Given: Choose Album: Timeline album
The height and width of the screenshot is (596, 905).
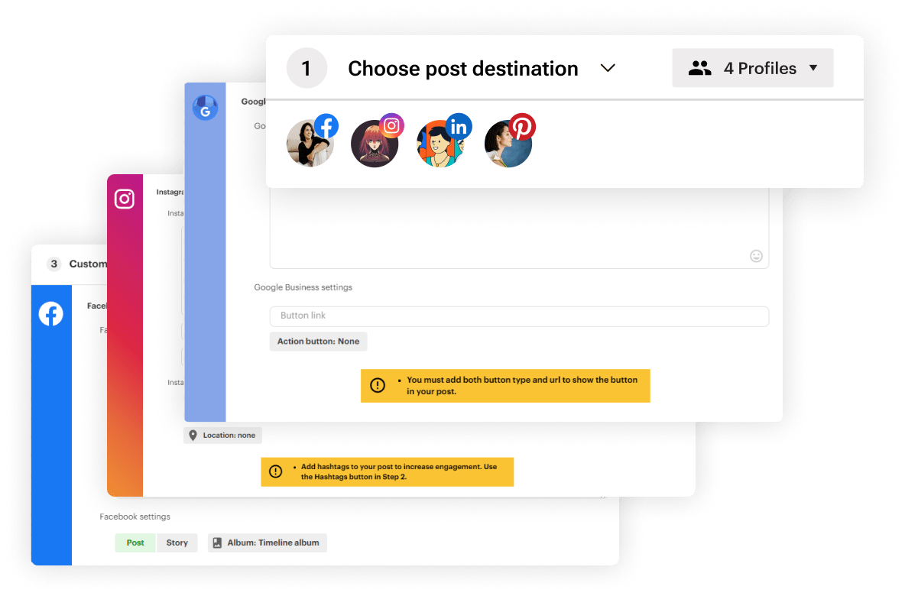Looking at the screenshot, I should coord(268,543).
